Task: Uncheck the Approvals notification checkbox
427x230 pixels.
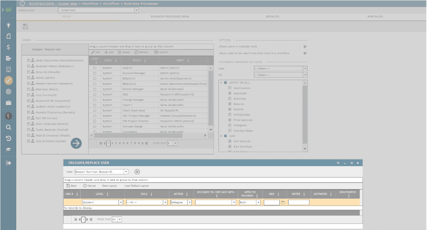Action: click(x=230, y=93)
